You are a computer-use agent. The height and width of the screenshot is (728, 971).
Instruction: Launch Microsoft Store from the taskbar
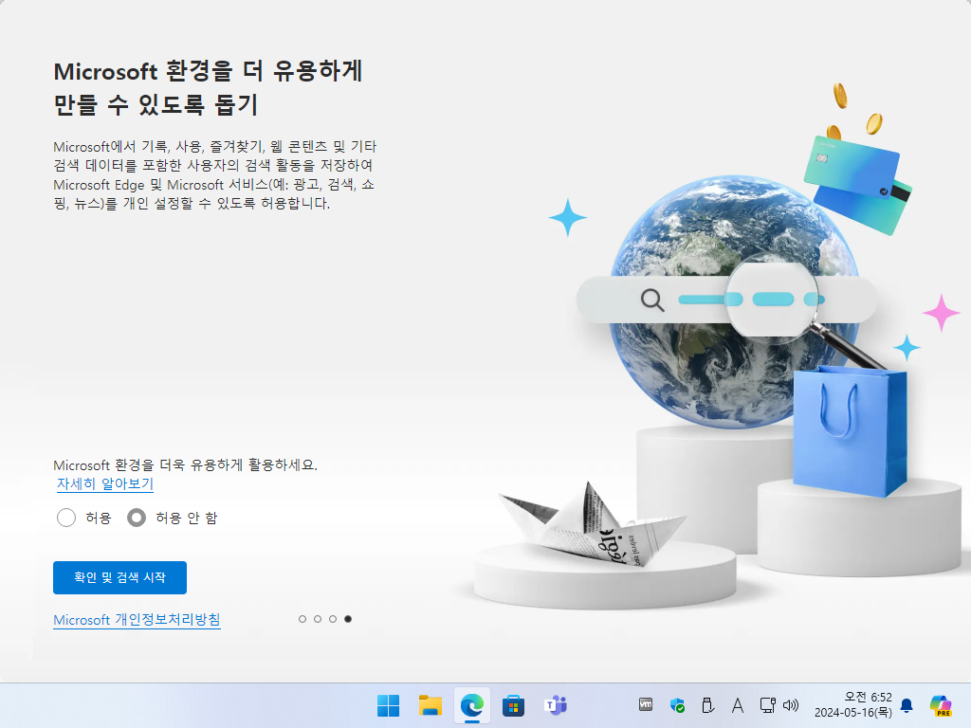point(513,705)
